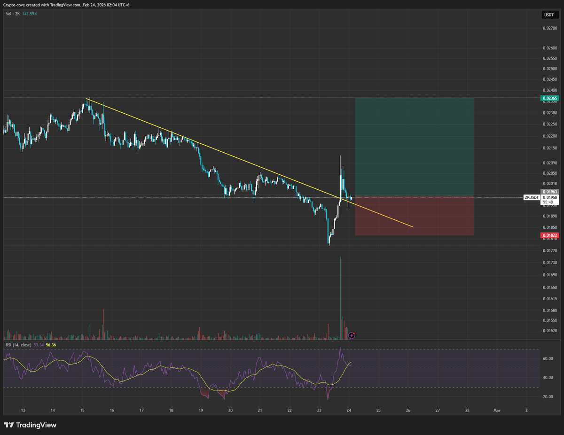The image size is (564, 435).
Task: Click the date label 15 on the time axis
Action: click(x=82, y=410)
